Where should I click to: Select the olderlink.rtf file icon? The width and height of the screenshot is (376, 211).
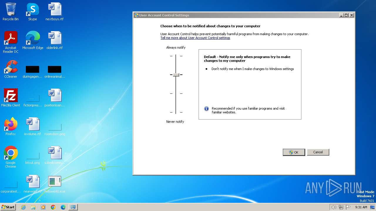coord(55,40)
